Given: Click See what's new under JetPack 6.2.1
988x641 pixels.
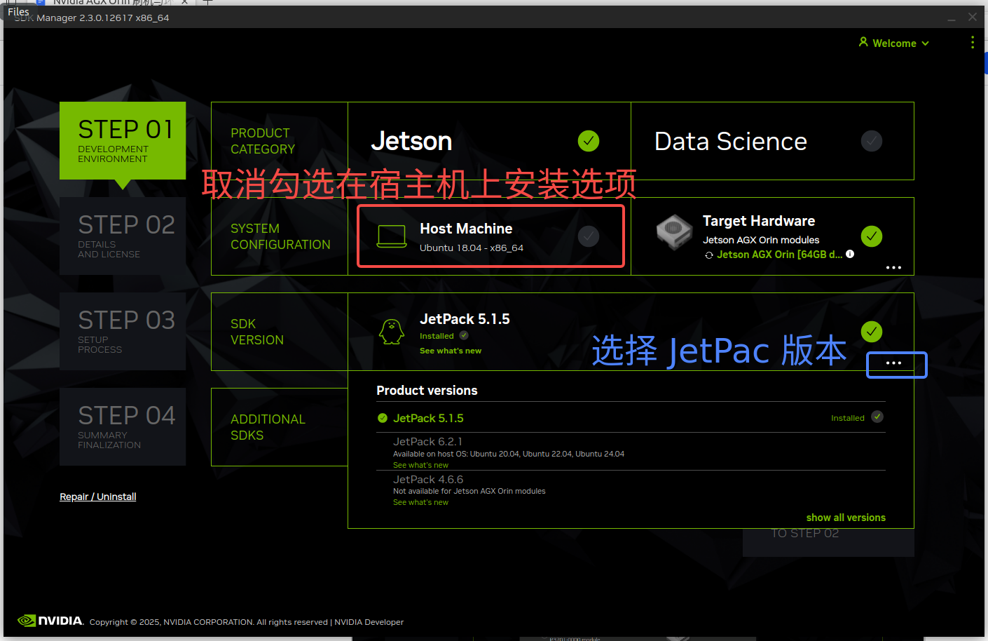Looking at the screenshot, I should 420,465.
